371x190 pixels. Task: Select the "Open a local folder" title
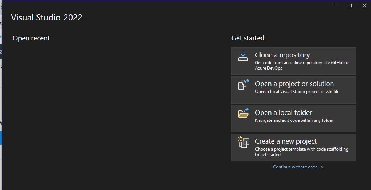click(284, 113)
